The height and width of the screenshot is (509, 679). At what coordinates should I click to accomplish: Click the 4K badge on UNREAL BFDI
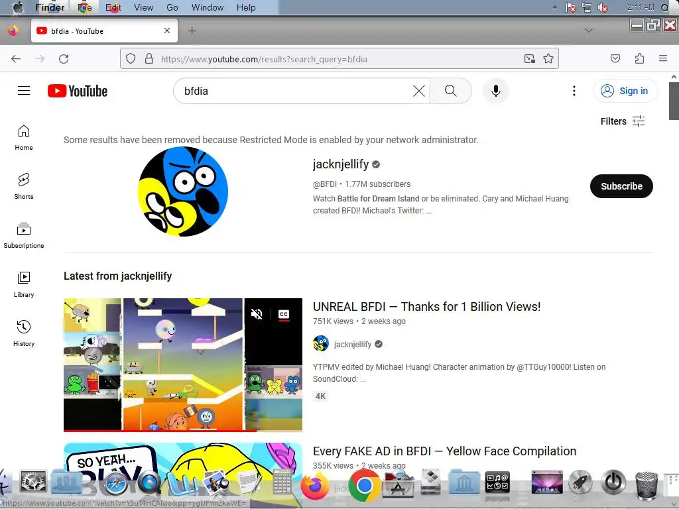320,396
